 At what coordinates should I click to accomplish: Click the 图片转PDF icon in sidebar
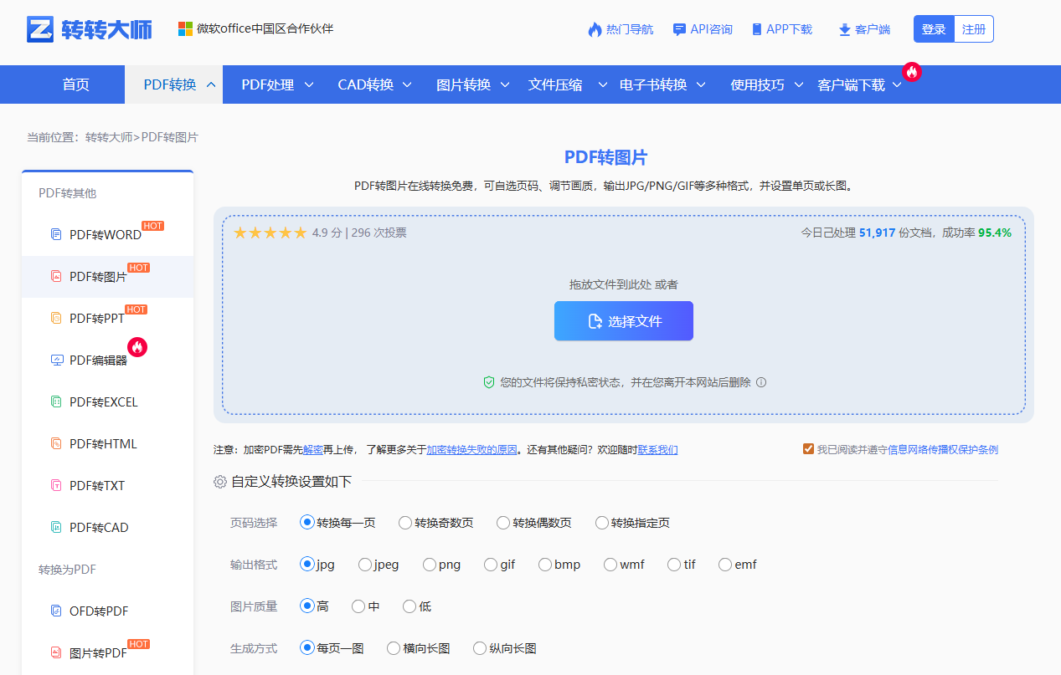click(x=57, y=652)
